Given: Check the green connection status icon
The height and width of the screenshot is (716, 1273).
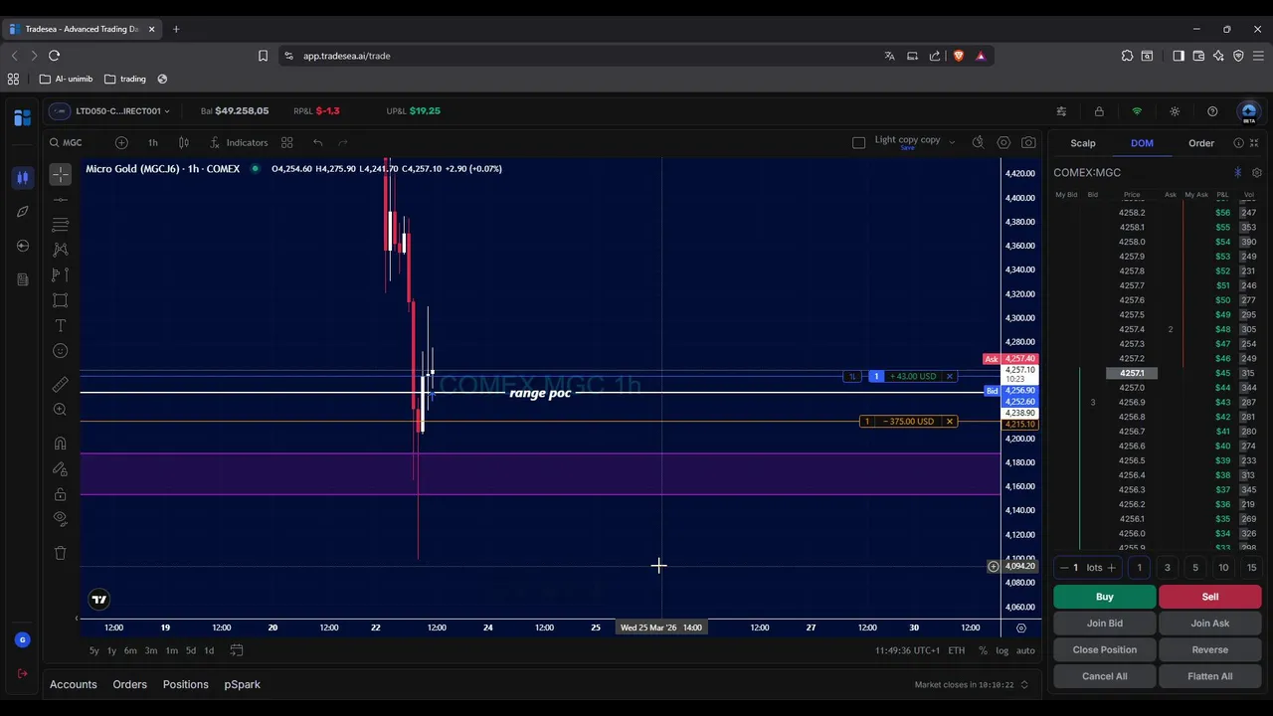Looking at the screenshot, I should (1137, 111).
